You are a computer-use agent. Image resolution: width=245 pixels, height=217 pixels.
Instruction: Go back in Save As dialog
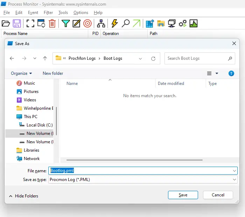point(12,58)
